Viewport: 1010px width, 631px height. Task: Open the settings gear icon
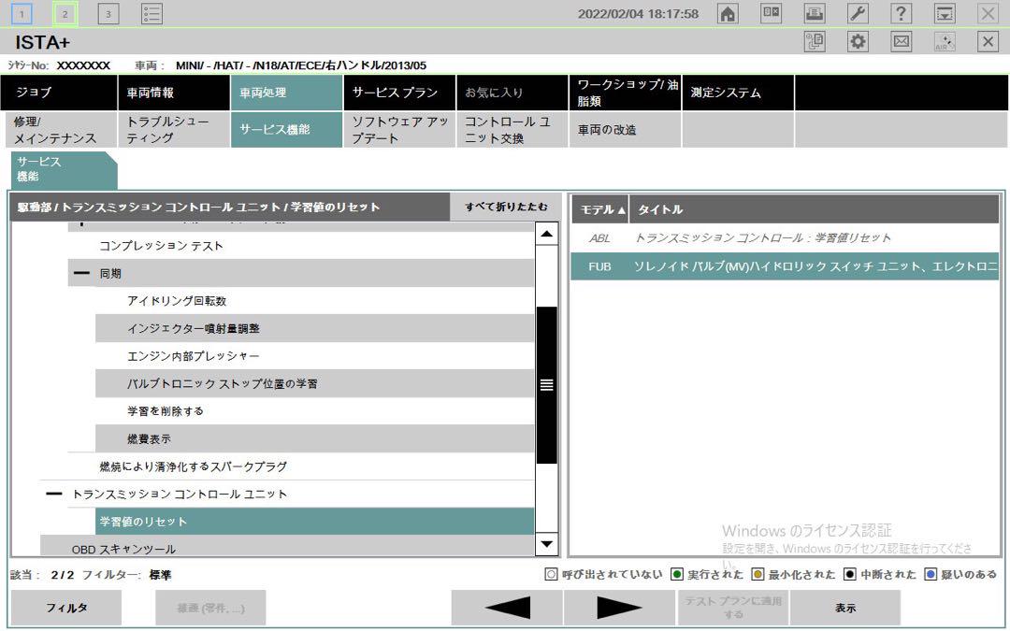tap(858, 42)
